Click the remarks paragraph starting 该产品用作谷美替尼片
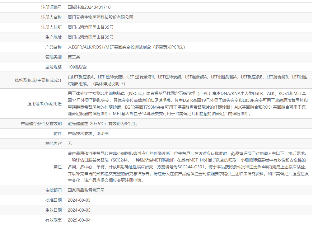 click(188, 167)
